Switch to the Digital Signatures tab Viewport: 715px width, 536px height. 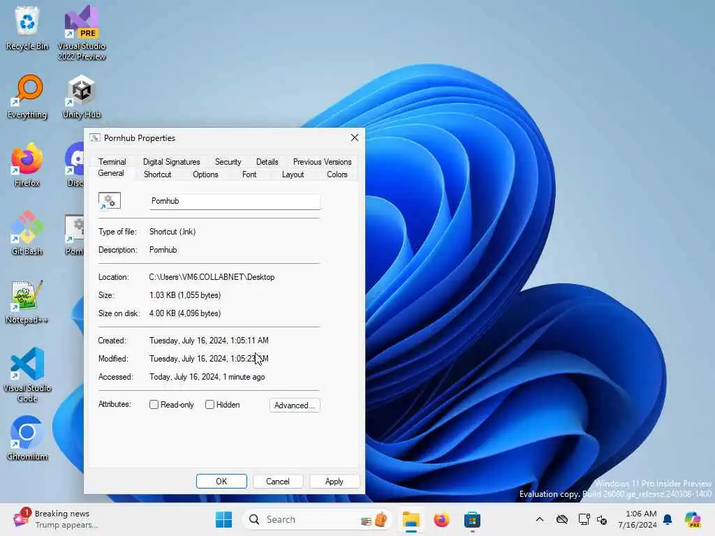[x=172, y=162]
